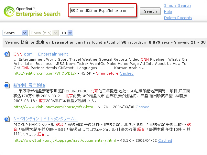Click the URL http://edition.cnn.com/SHOWBIZ/
This screenshot has width=207, height=155.
click(45, 73)
